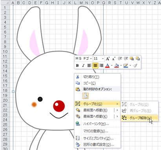Shrink font size with the small A icon
161x150 pixels.
pos(113,59)
